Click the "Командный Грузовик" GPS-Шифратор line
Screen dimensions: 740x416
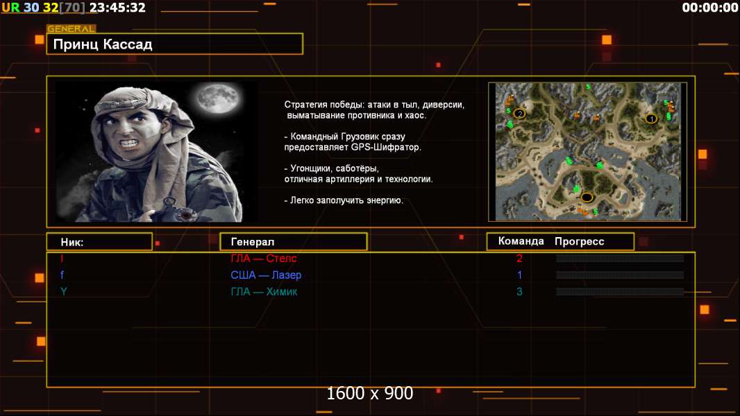[x=353, y=142]
